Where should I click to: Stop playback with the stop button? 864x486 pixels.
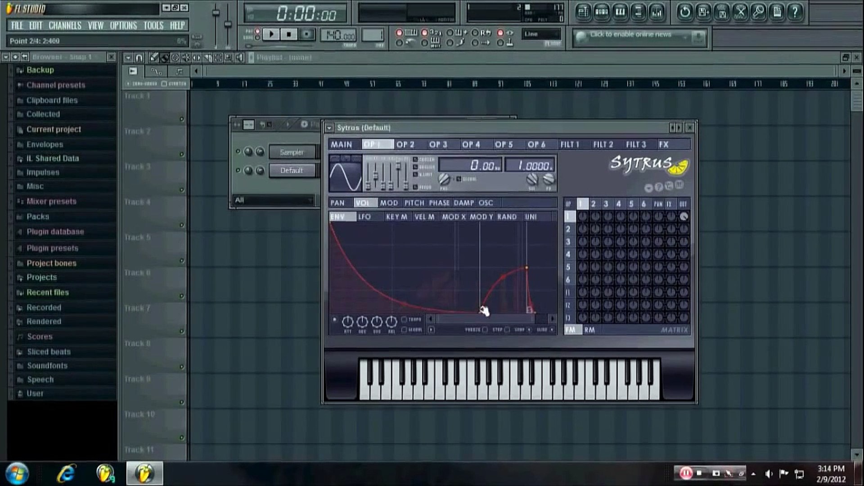pos(289,34)
